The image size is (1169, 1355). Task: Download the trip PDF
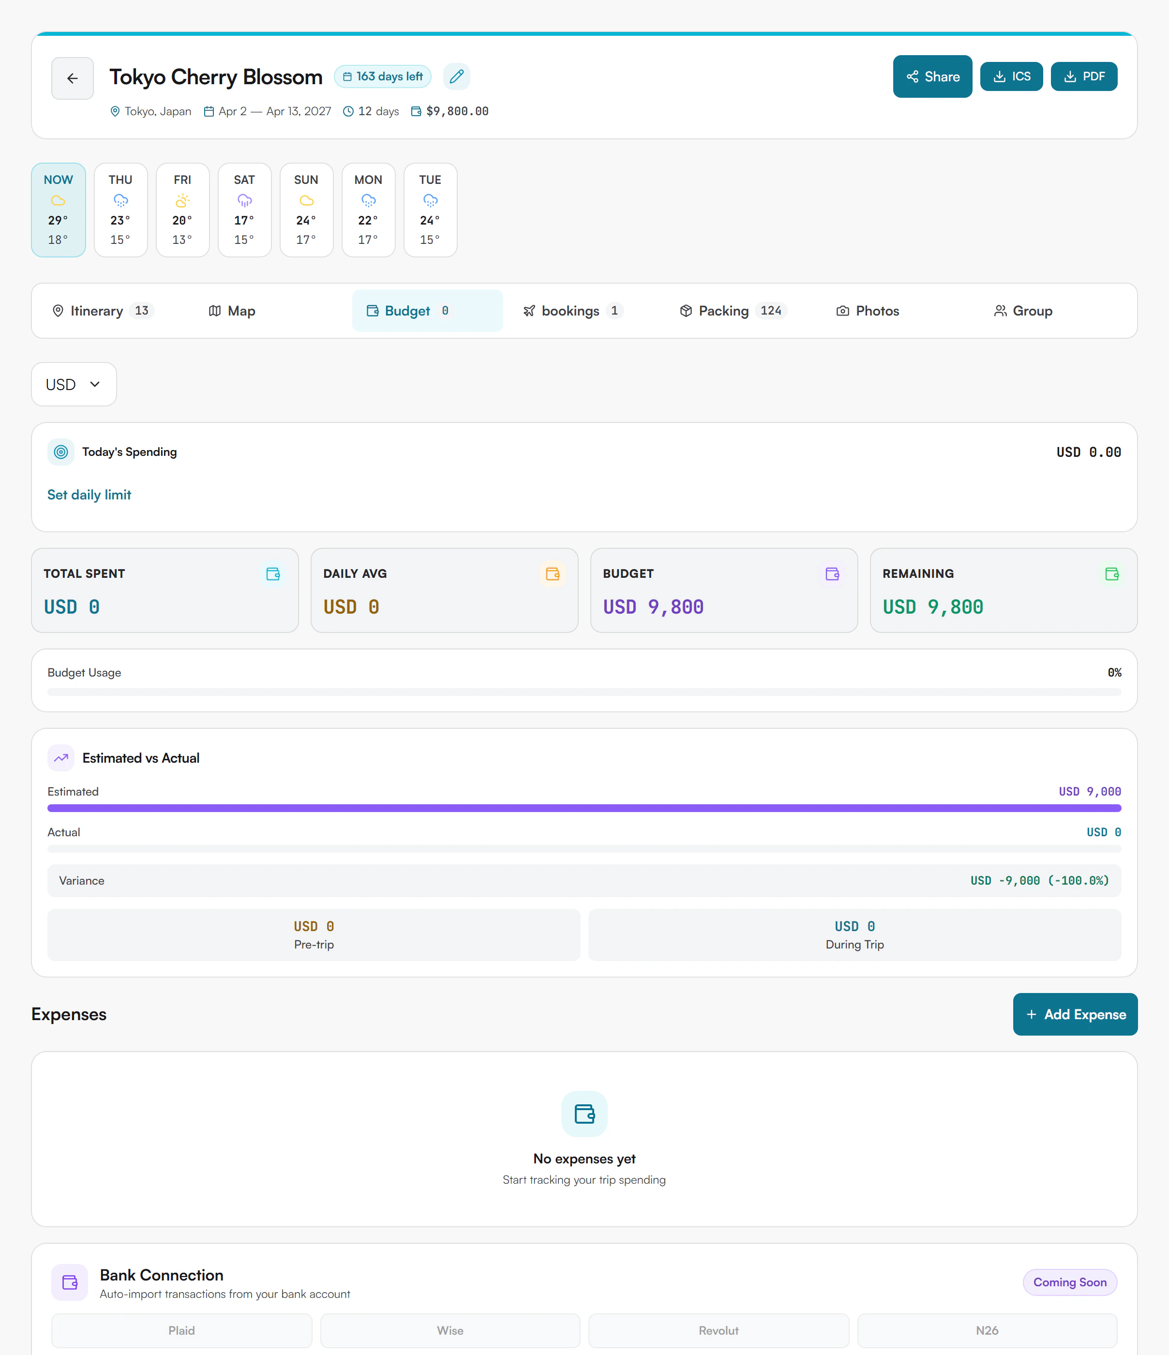[1084, 76]
